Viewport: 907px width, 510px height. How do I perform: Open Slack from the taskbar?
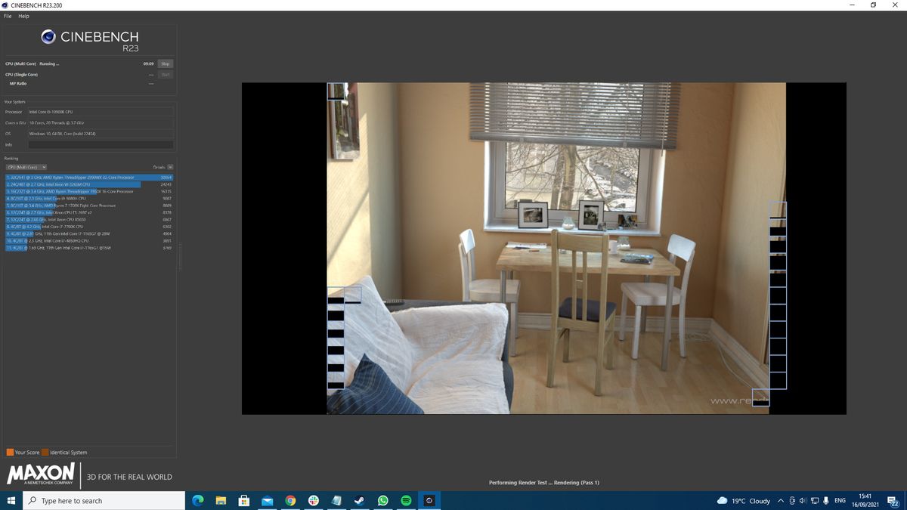[x=314, y=500]
